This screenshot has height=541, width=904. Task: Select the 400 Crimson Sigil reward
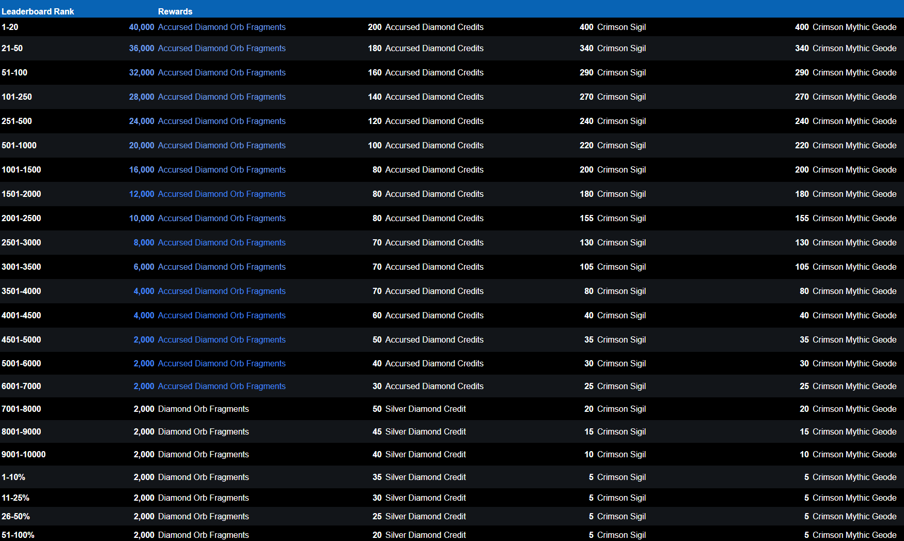click(613, 27)
